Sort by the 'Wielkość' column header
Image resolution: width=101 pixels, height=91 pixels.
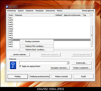[59, 15]
